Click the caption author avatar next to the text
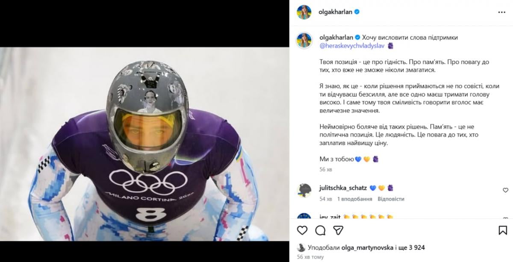 tap(304, 39)
